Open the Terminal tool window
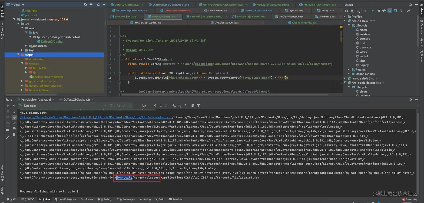Viewport: 424px width, 203px height. pyautogui.click(x=175, y=199)
